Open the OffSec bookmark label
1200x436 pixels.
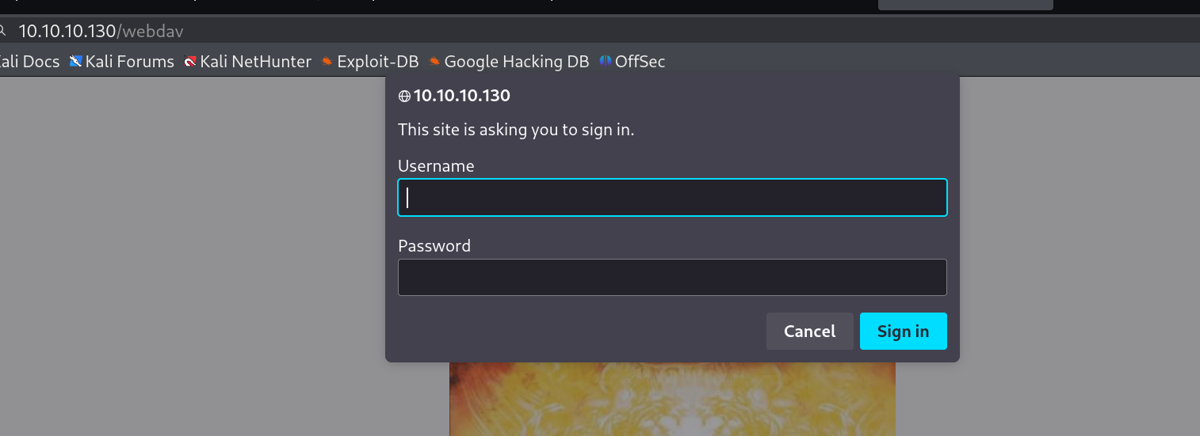point(640,62)
